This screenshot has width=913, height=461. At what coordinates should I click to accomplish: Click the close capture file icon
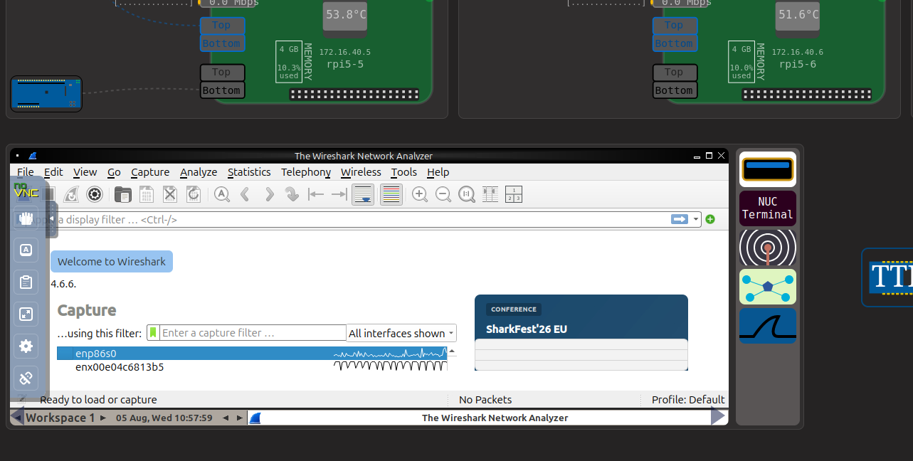tap(170, 194)
